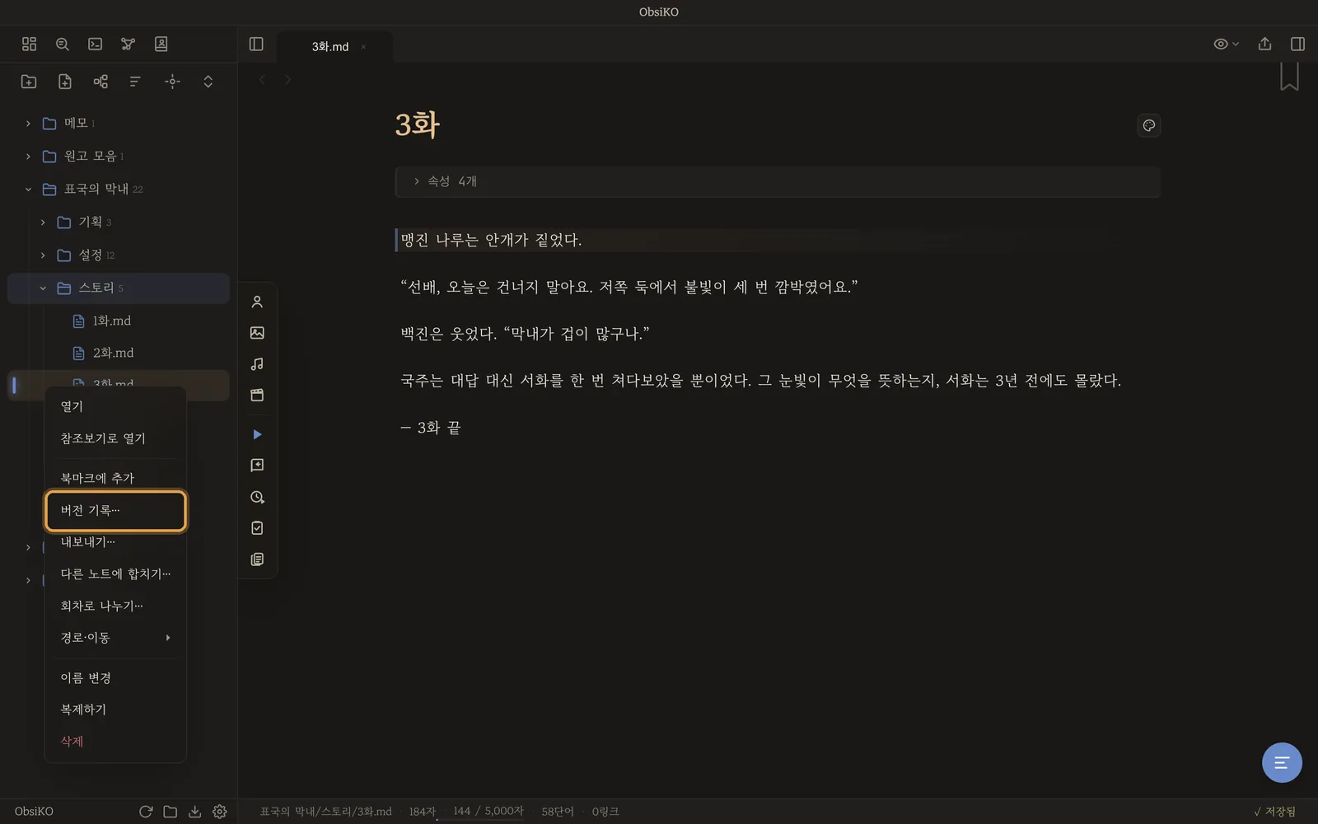This screenshot has height=824, width=1318.
Task: Click the blue play button icon
Action: click(257, 434)
